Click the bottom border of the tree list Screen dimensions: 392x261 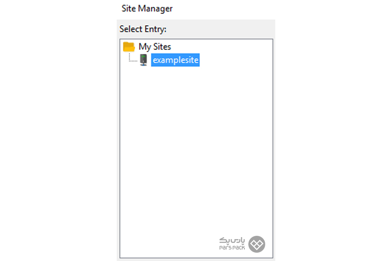tap(196, 258)
